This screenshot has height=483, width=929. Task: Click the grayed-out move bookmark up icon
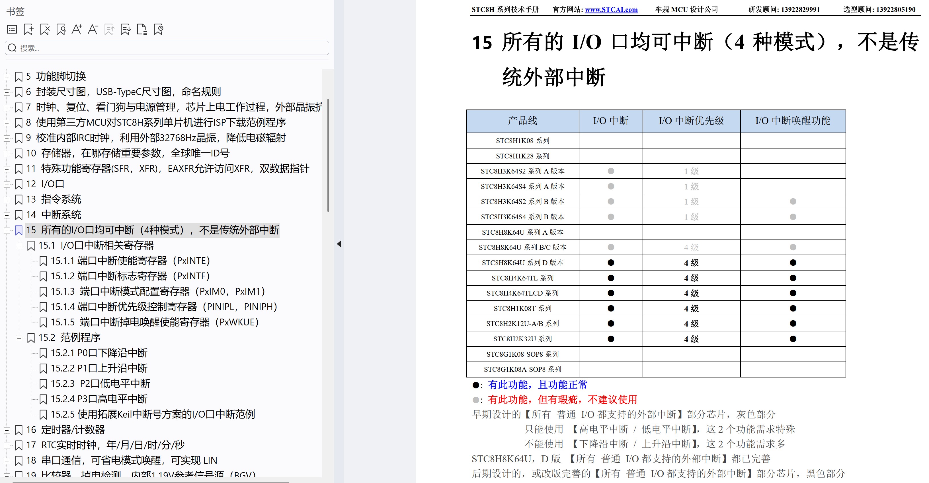click(x=109, y=29)
